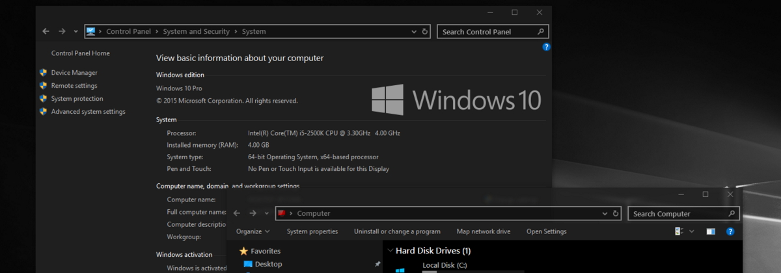This screenshot has height=273, width=781.
Task: Click the red icon in Computer address bar
Action: (x=282, y=213)
